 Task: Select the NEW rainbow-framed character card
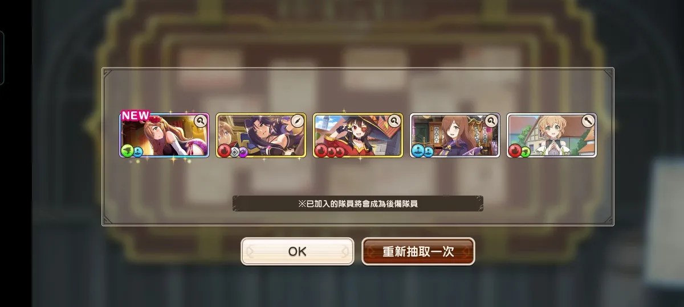coord(164,135)
